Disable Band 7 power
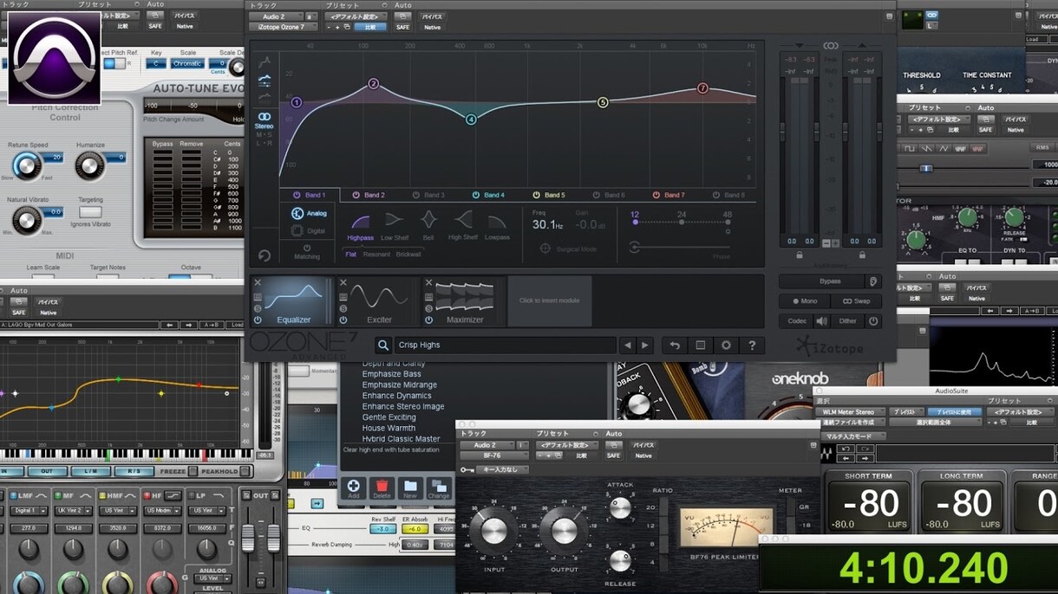1058x594 pixels. (x=656, y=196)
